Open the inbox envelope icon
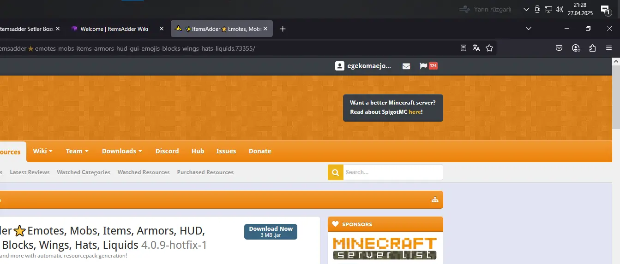Viewport: 620px width, 264px height. point(406,66)
